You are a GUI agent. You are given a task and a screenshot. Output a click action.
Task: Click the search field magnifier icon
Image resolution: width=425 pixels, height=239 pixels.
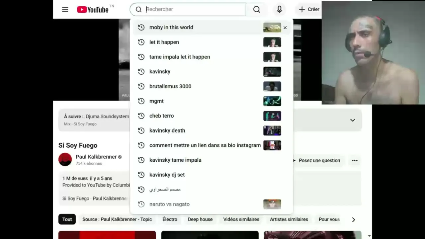click(x=138, y=9)
